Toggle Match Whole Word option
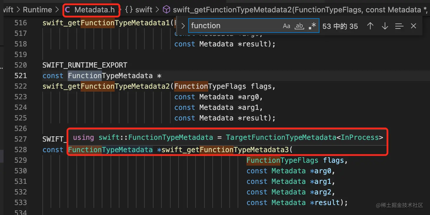 pyautogui.click(x=299, y=26)
